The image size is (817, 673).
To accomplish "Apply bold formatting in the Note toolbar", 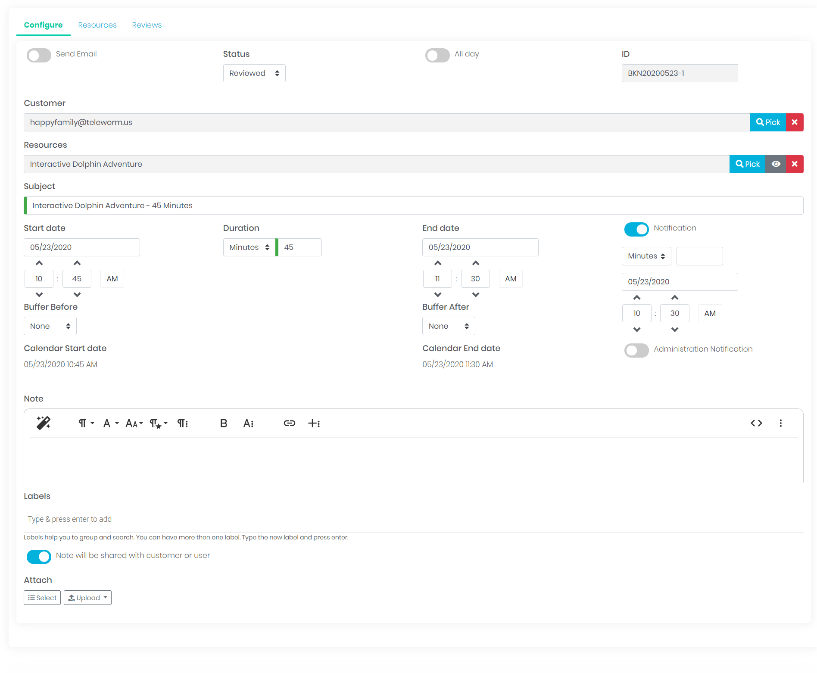I will tap(223, 423).
